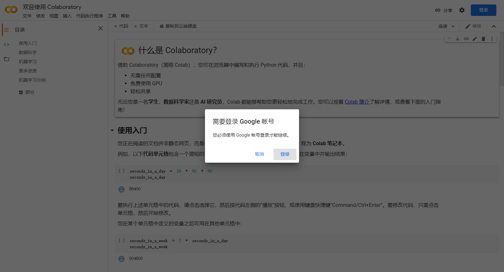Edit cell with pencil icon
The width and height of the screenshot is (504, 272).
pyautogui.click(x=475, y=39)
